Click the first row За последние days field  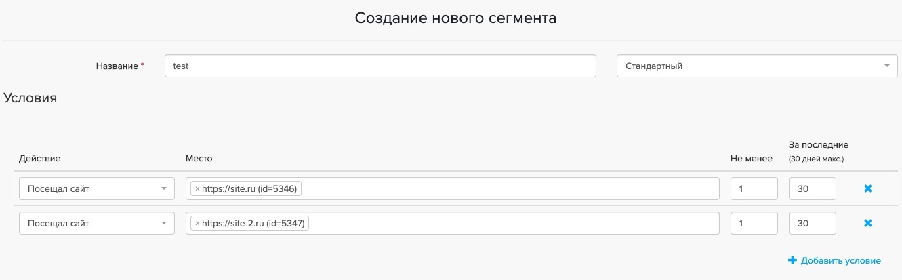[812, 189]
